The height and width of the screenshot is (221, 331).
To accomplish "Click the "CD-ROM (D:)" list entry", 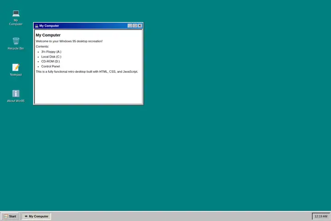I will click(51, 61).
